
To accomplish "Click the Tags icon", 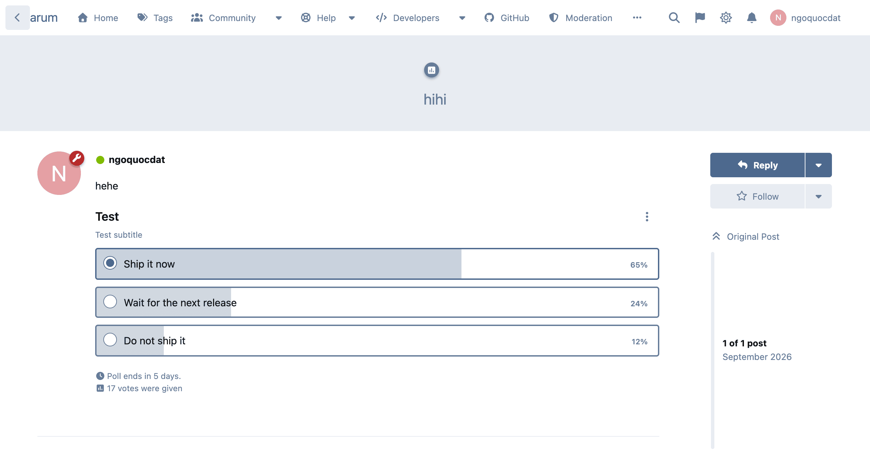I will click(142, 18).
